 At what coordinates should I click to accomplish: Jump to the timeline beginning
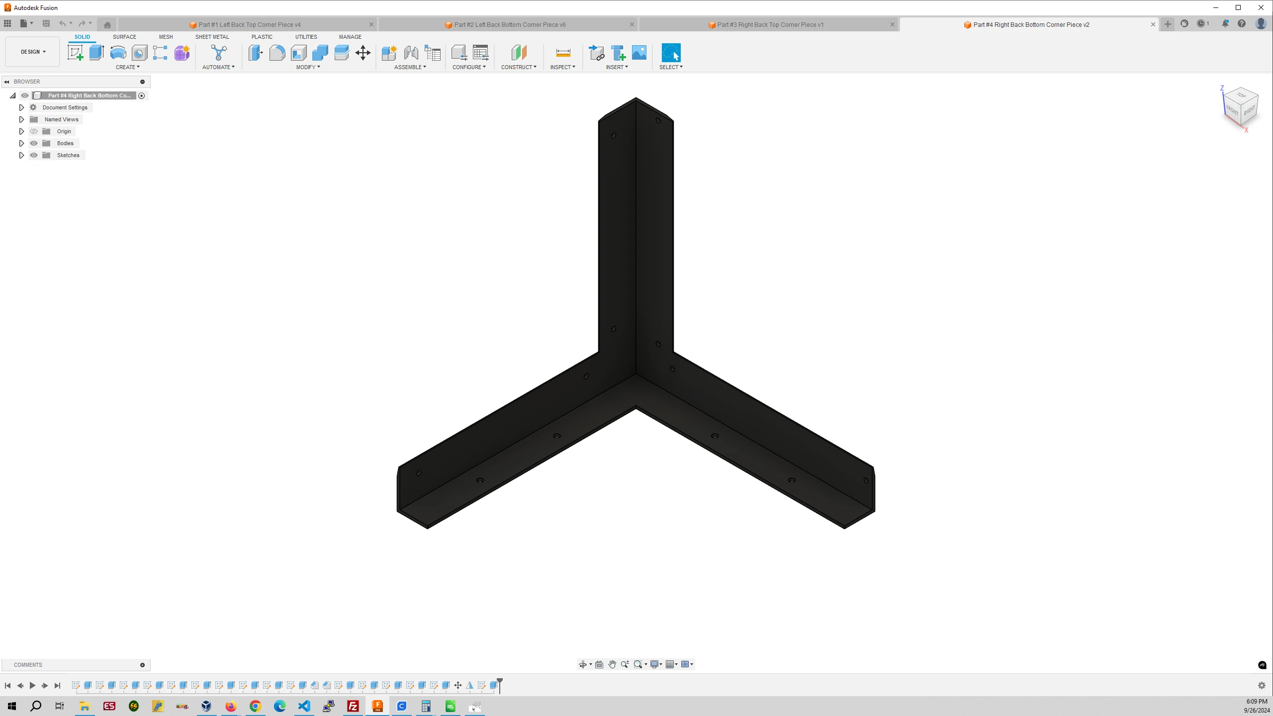click(7, 686)
